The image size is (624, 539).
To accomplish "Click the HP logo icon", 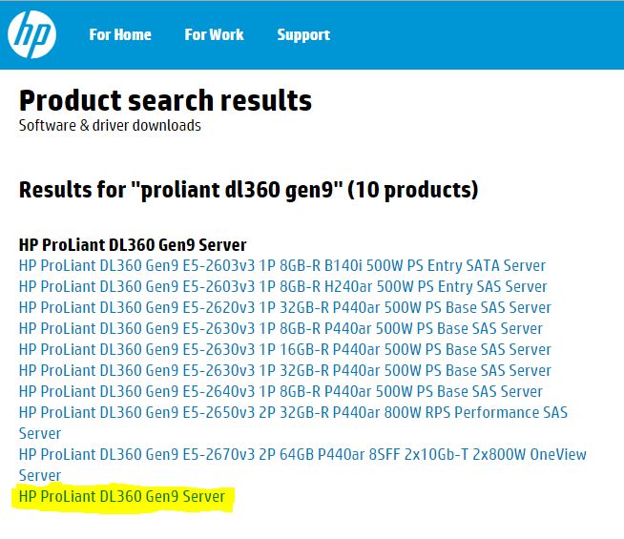I will pyautogui.click(x=31, y=35).
